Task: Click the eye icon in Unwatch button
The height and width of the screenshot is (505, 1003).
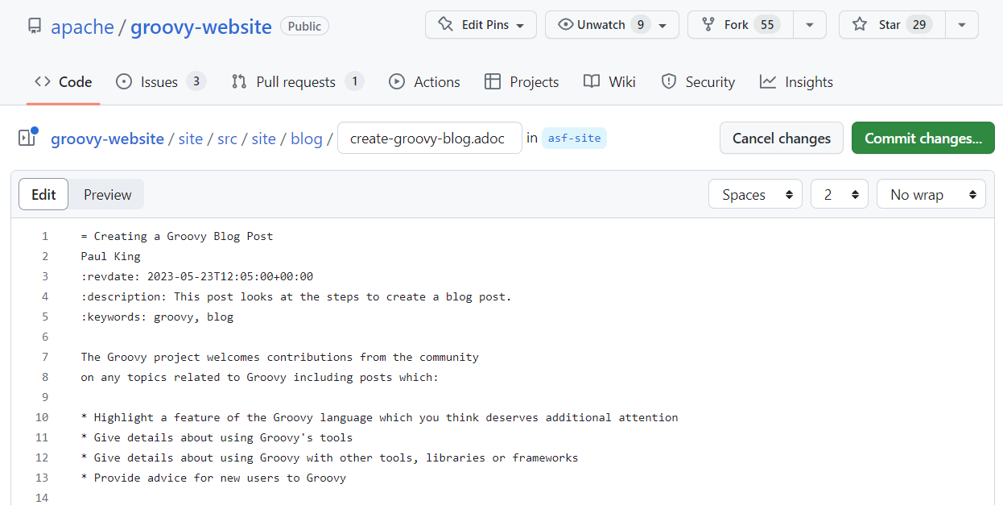Action: (564, 25)
